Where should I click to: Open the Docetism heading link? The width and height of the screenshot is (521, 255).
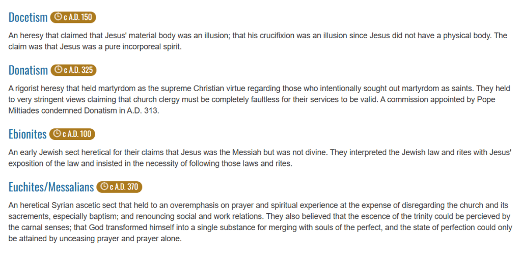29,17
